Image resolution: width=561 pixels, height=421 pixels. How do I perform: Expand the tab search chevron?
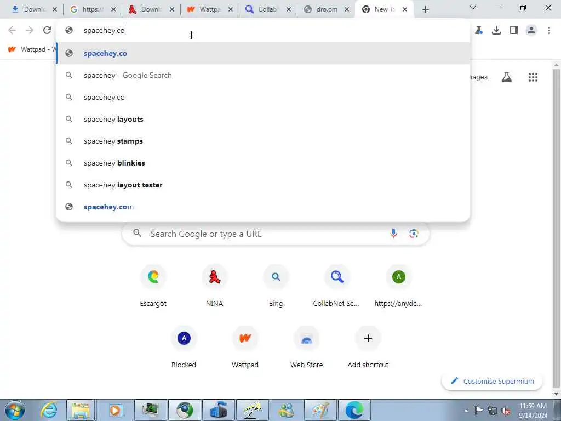click(x=473, y=8)
